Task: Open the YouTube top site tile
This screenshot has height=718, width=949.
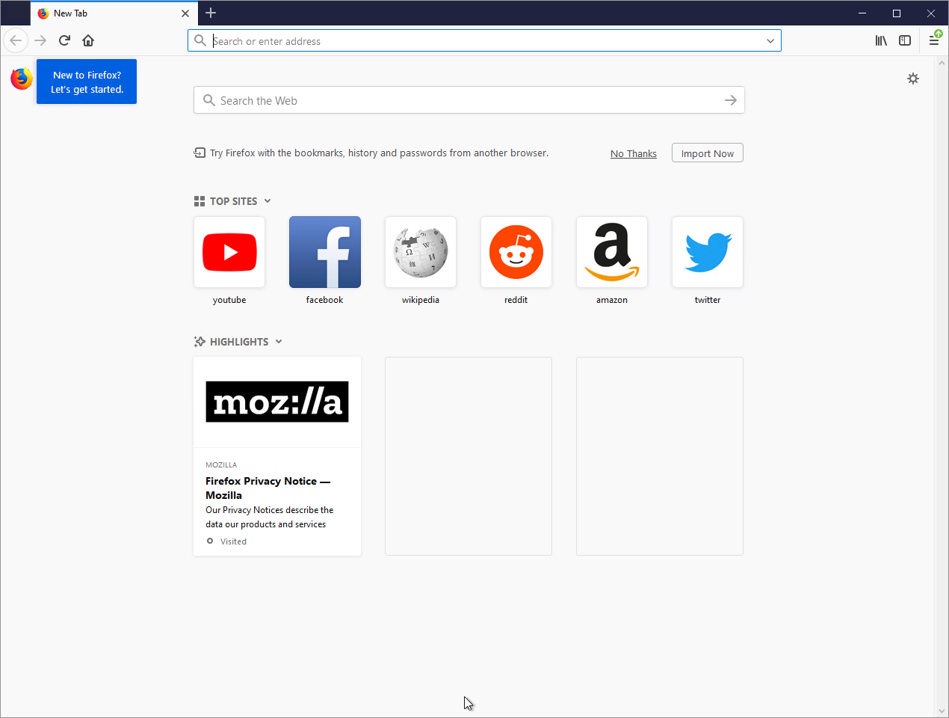Action: [x=229, y=252]
